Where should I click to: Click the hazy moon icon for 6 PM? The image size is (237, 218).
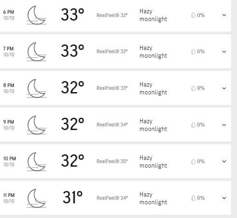tap(36, 15)
